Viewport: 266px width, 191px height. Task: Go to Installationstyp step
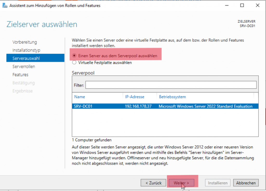pos(26,50)
